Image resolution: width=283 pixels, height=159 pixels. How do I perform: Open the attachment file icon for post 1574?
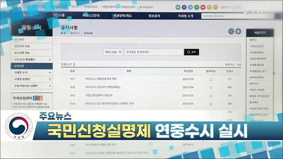click(210, 104)
